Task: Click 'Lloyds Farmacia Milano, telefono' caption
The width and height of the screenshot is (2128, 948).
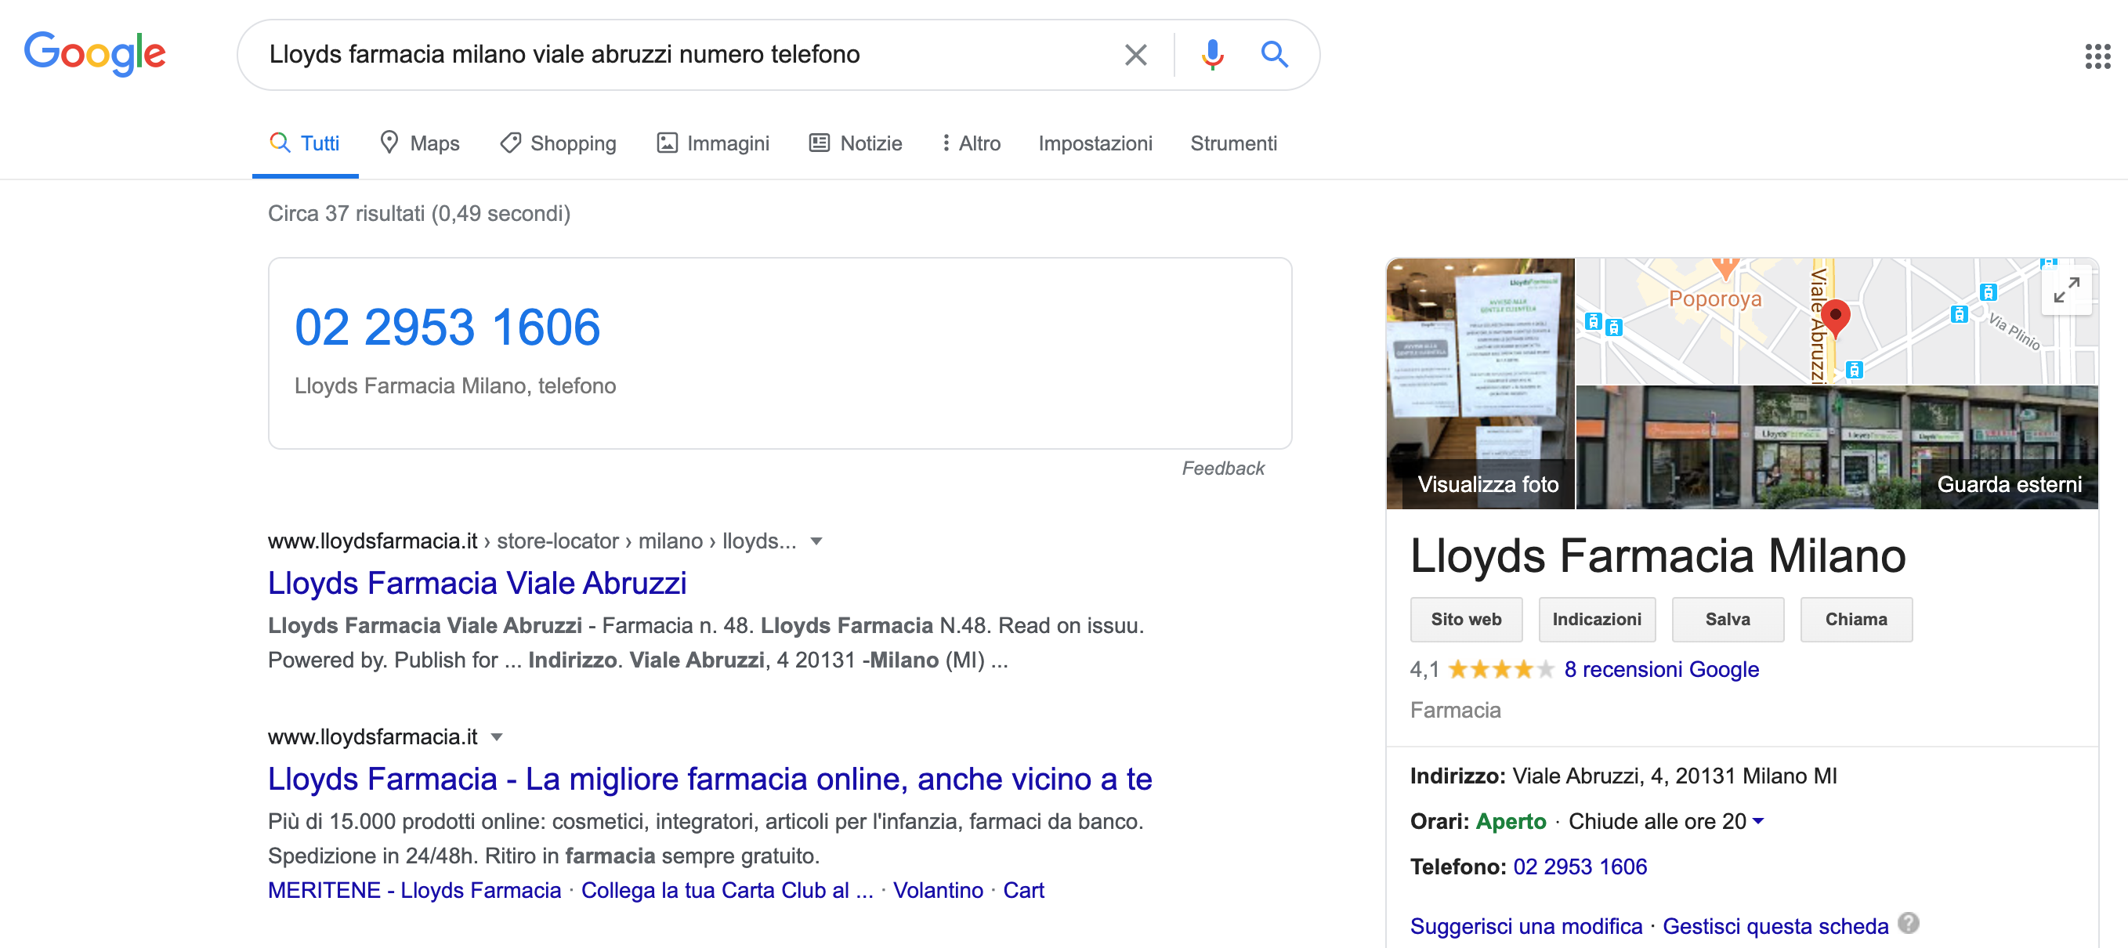Action: [x=455, y=385]
